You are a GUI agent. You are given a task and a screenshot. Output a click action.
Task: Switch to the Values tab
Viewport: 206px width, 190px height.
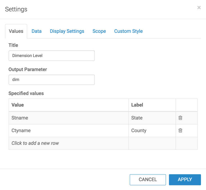click(x=16, y=31)
